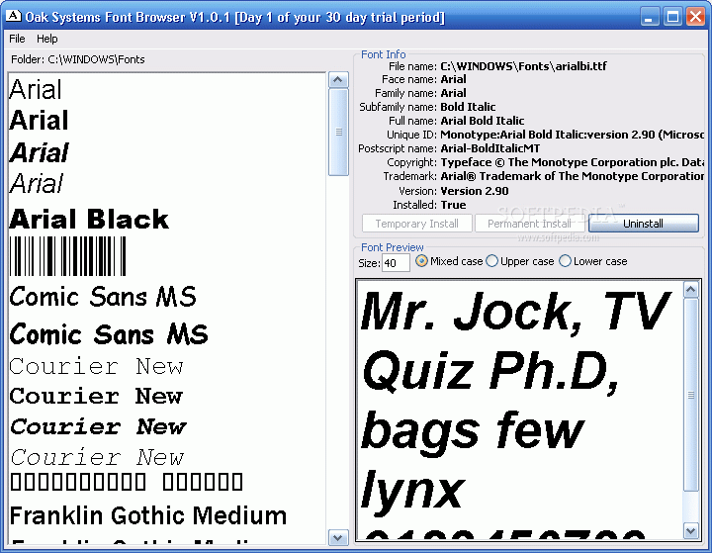712x553 pixels.
Task: Select the regular Comic Sans MS entry
Action: coord(103,296)
